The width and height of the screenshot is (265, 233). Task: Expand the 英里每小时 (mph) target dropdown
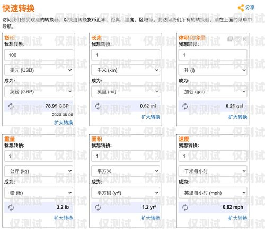(x=213, y=193)
